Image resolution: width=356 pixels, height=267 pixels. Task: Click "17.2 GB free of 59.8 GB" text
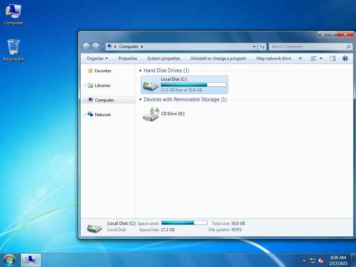pos(181,90)
